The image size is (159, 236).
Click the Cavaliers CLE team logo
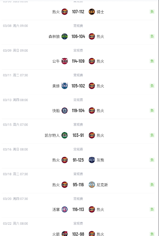(92, 12)
